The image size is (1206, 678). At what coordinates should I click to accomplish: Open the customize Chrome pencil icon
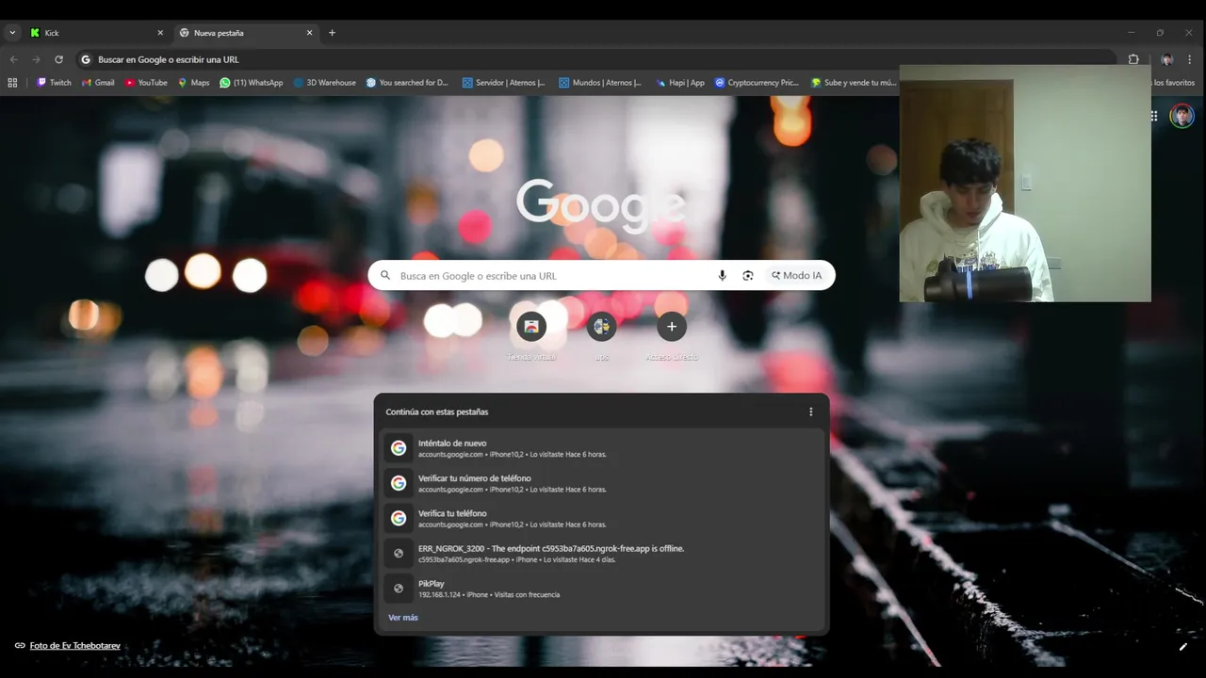coord(1182,647)
